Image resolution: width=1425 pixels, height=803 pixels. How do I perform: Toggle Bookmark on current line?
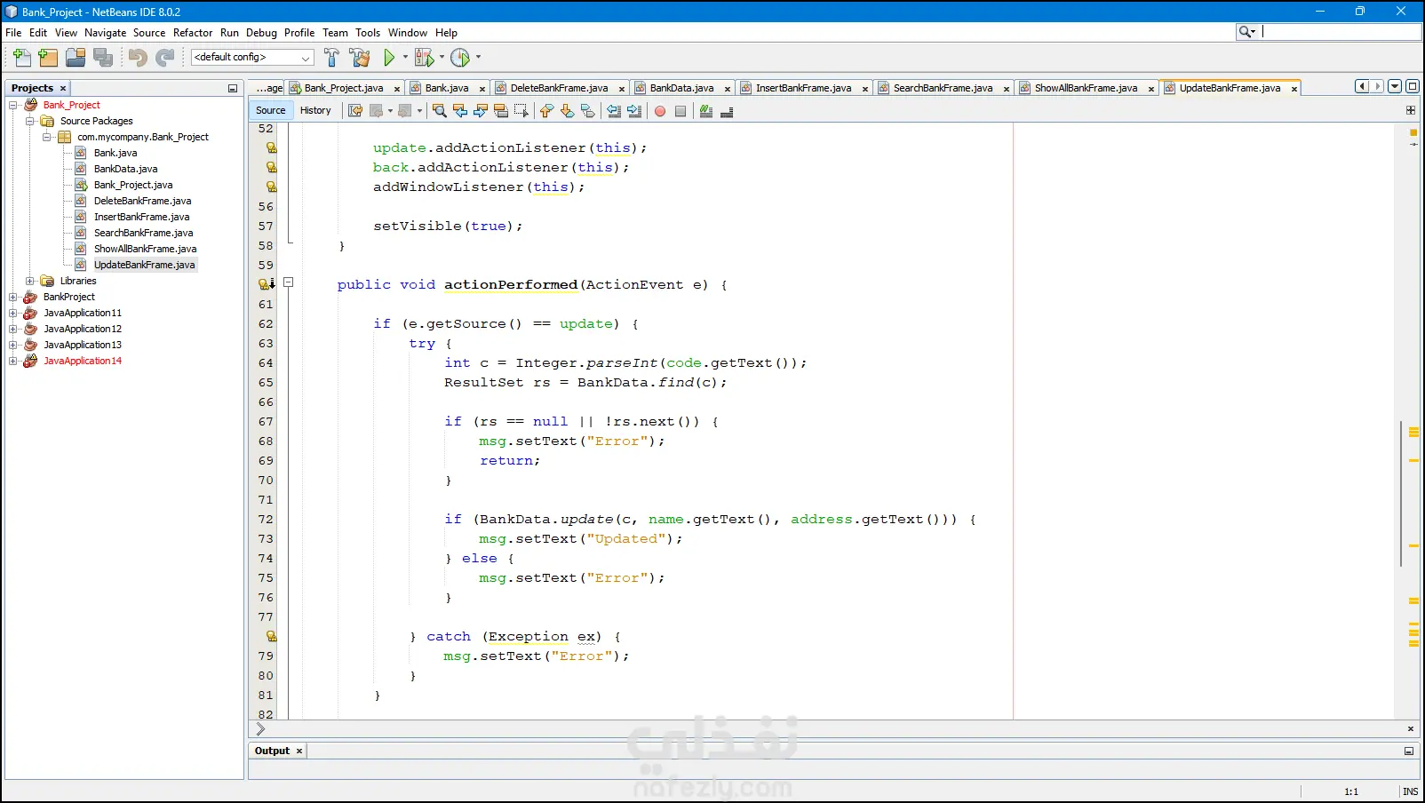(587, 111)
